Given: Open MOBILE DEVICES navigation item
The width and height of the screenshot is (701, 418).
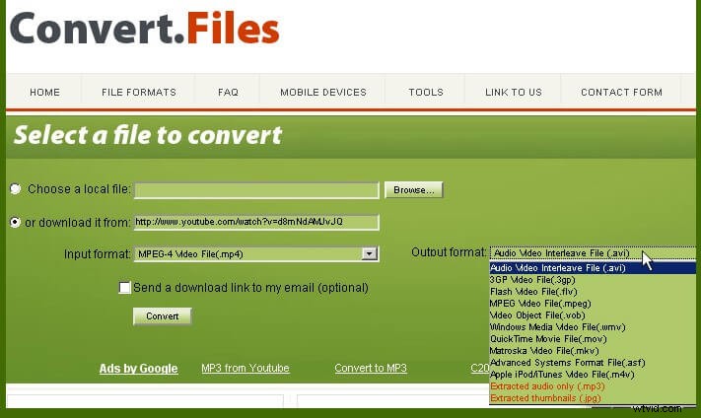Looking at the screenshot, I should pyautogui.click(x=323, y=92).
